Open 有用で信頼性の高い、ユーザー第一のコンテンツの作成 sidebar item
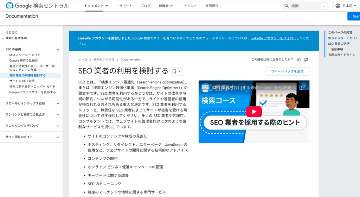This screenshot has height=197, width=360. pyautogui.click(x=33, y=68)
